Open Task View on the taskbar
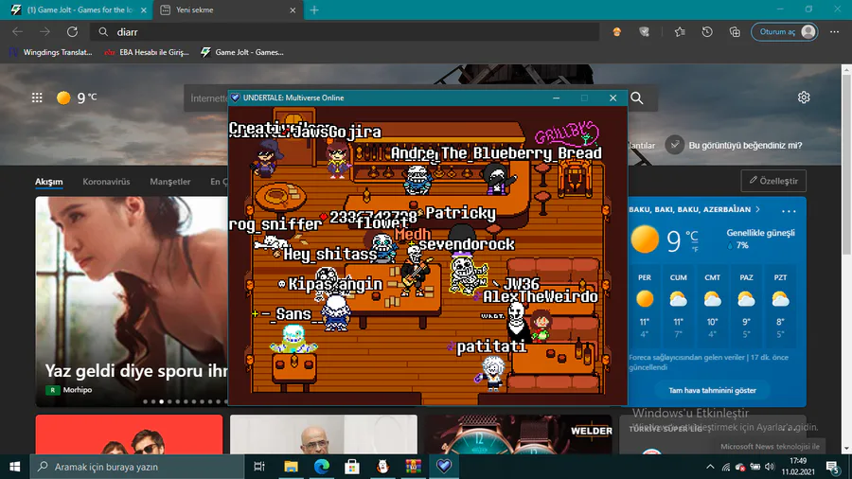The width and height of the screenshot is (852, 479). pos(259,467)
